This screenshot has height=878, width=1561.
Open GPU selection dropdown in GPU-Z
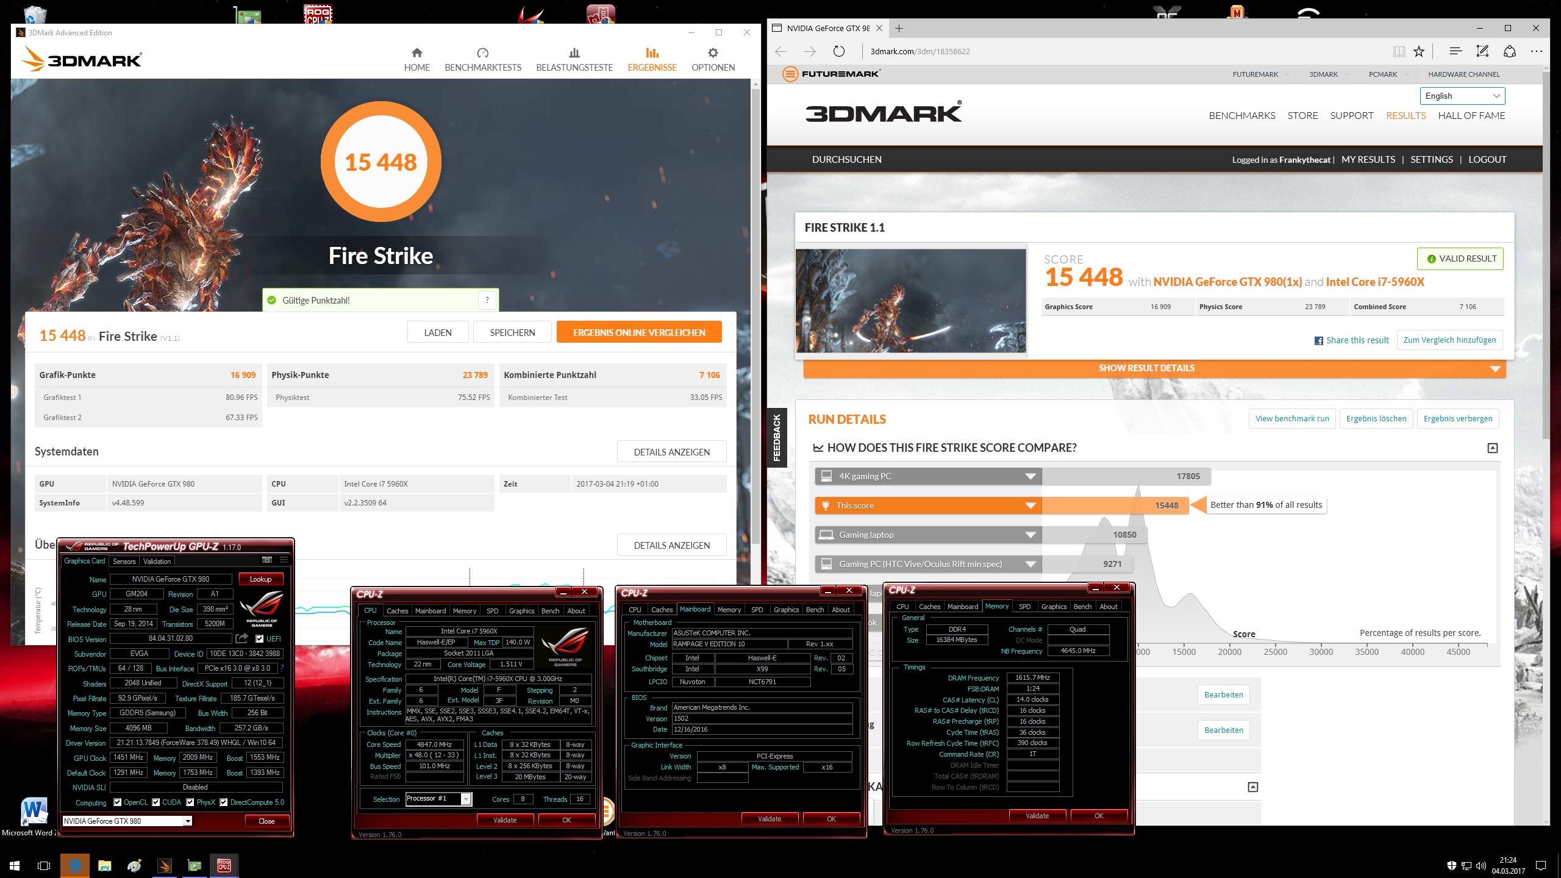pyautogui.click(x=127, y=821)
